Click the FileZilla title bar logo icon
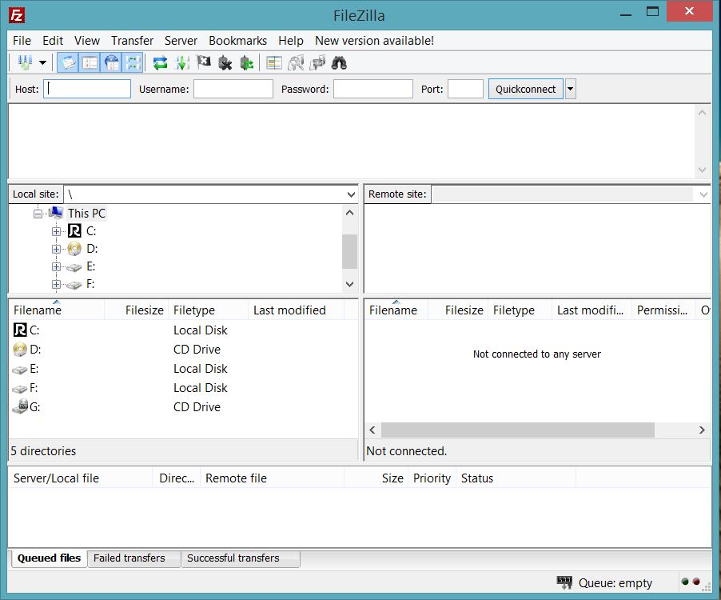Image resolution: width=721 pixels, height=600 pixels. (17, 15)
